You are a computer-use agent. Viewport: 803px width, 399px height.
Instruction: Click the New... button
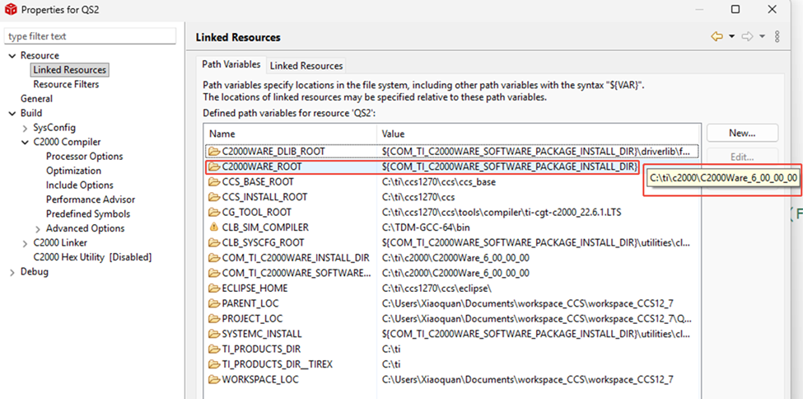(x=742, y=133)
